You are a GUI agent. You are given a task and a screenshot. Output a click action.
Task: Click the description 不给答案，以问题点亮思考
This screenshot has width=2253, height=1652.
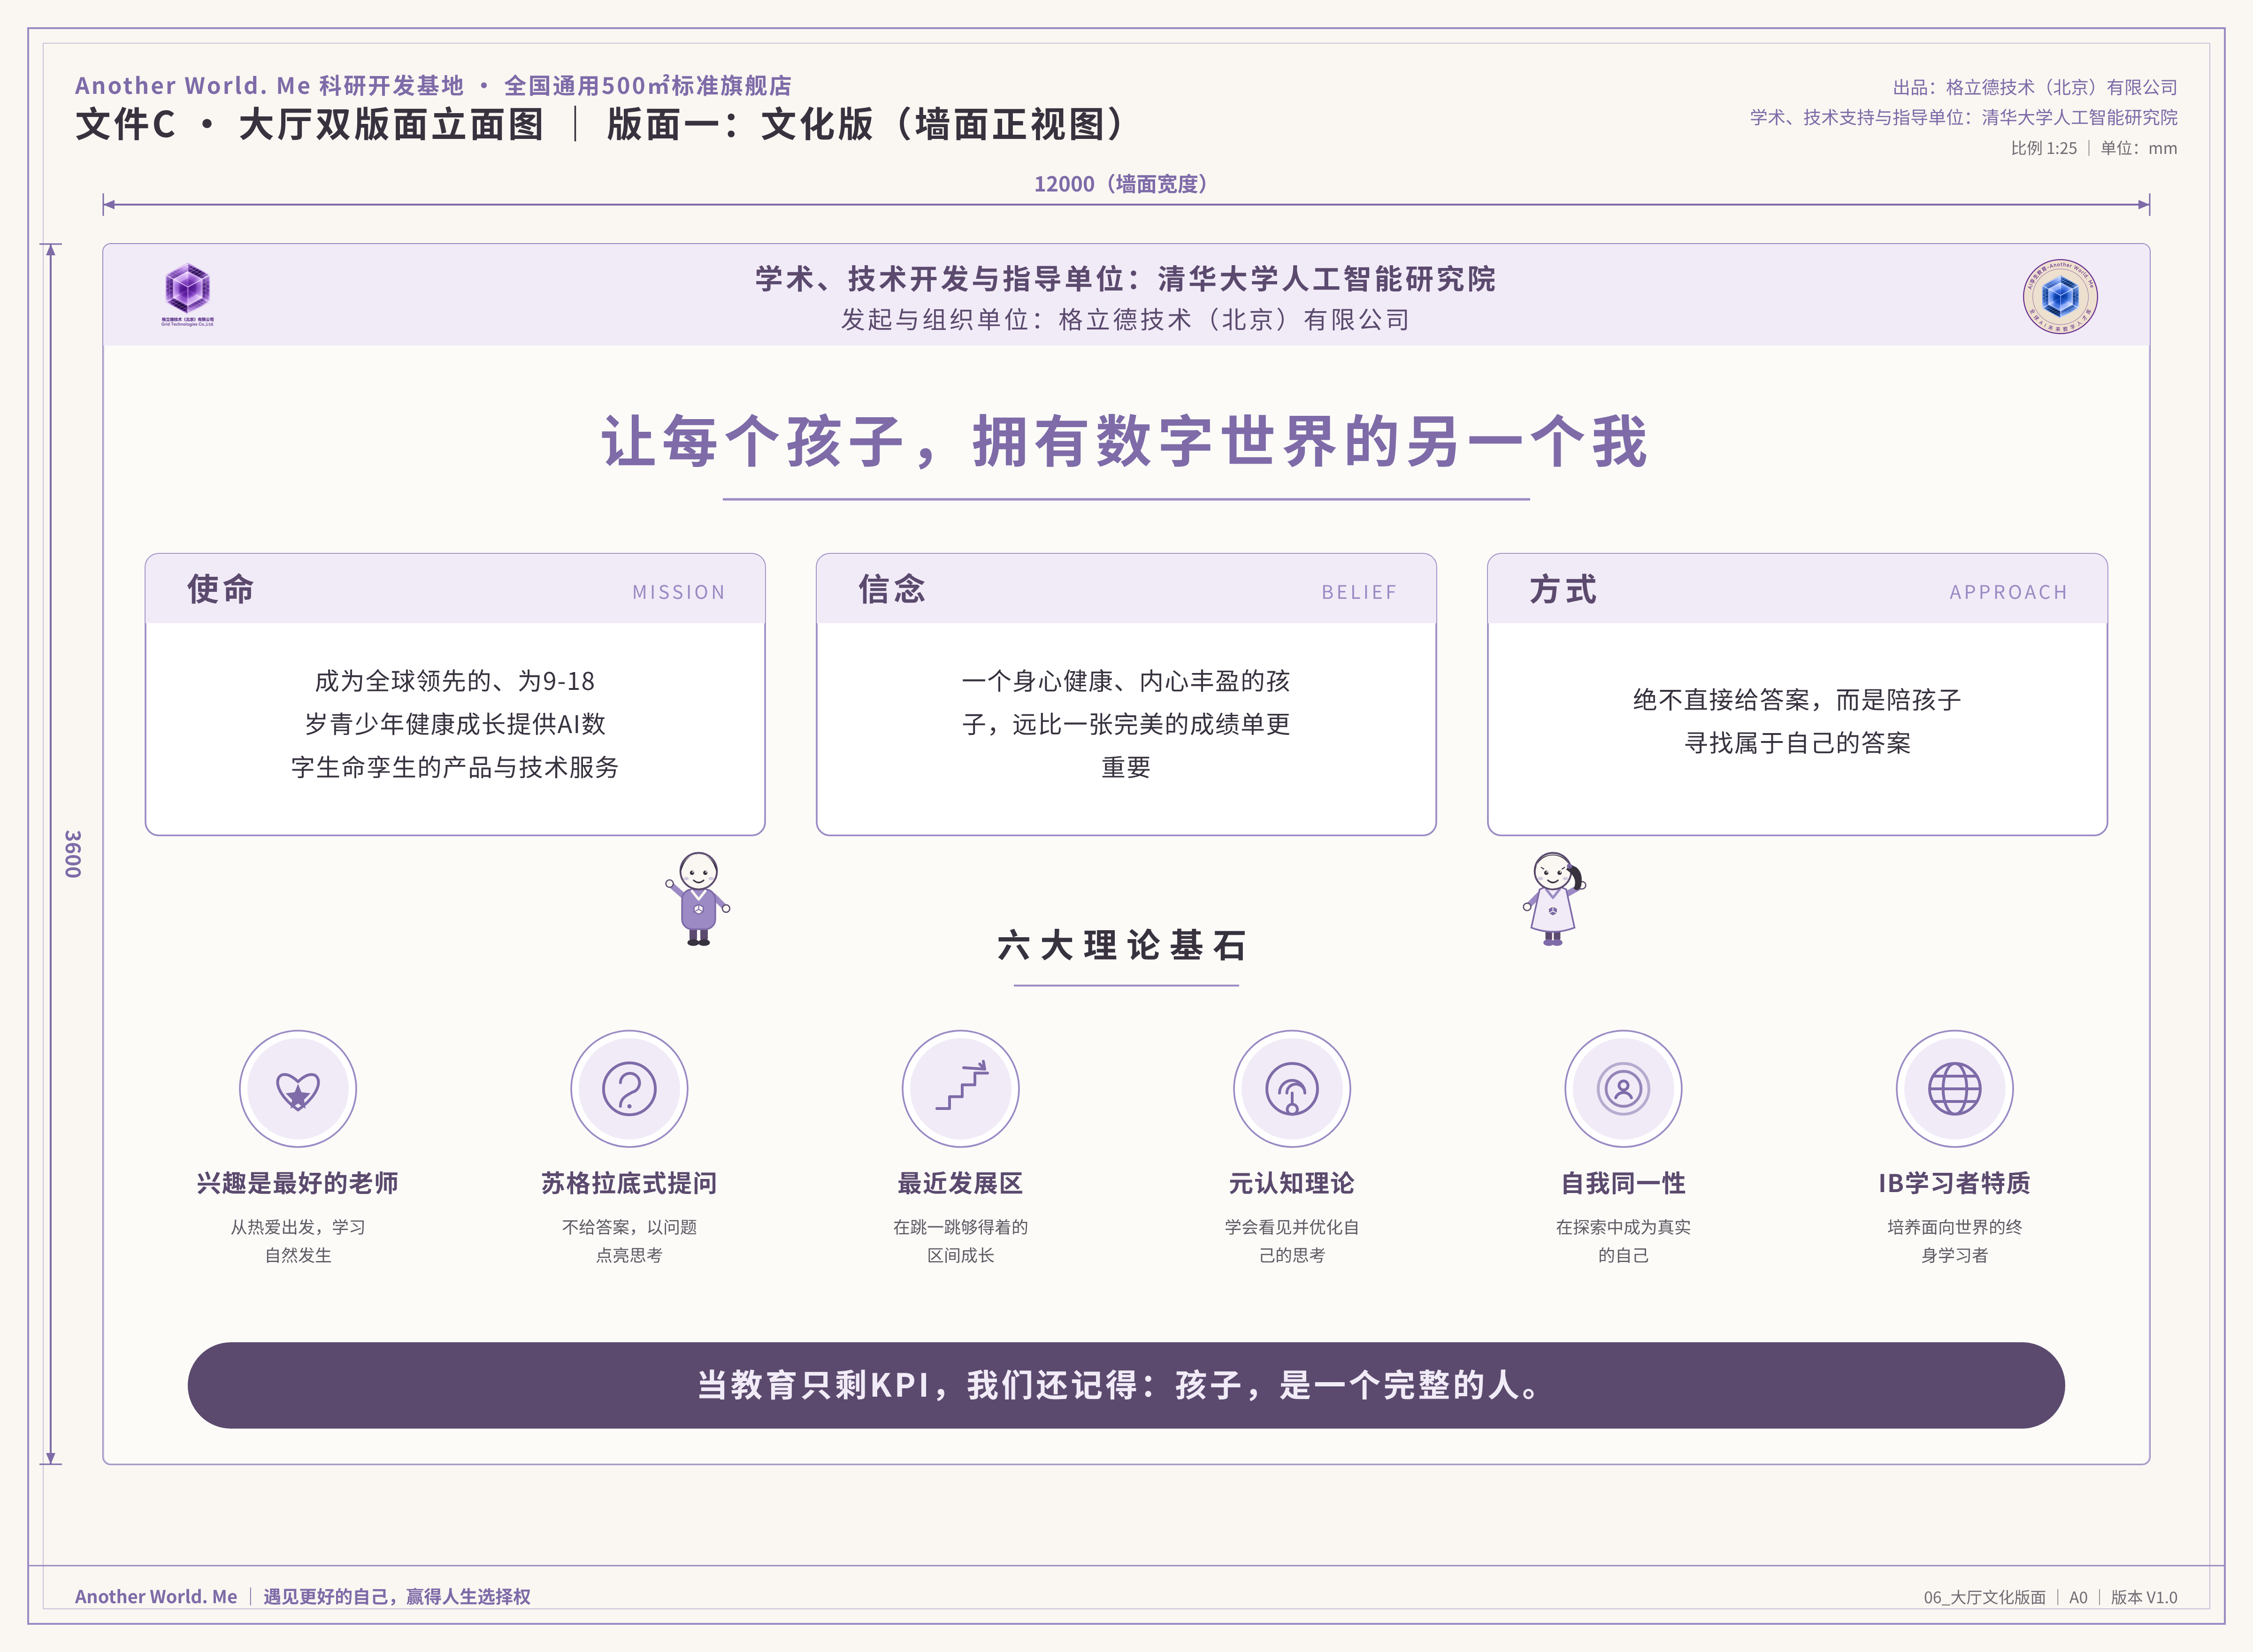pos(629,1241)
